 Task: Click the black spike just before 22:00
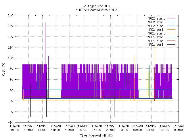point(110,95)
